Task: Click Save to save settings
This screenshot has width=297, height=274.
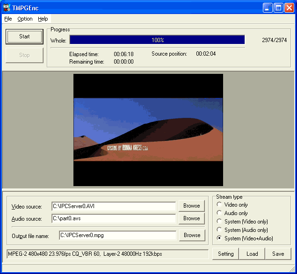Action: tap(278, 254)
